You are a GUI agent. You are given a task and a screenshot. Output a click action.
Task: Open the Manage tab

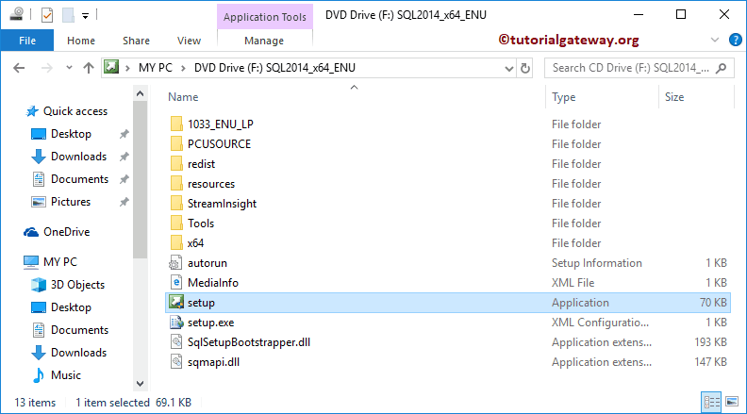[x=264, y=41]
